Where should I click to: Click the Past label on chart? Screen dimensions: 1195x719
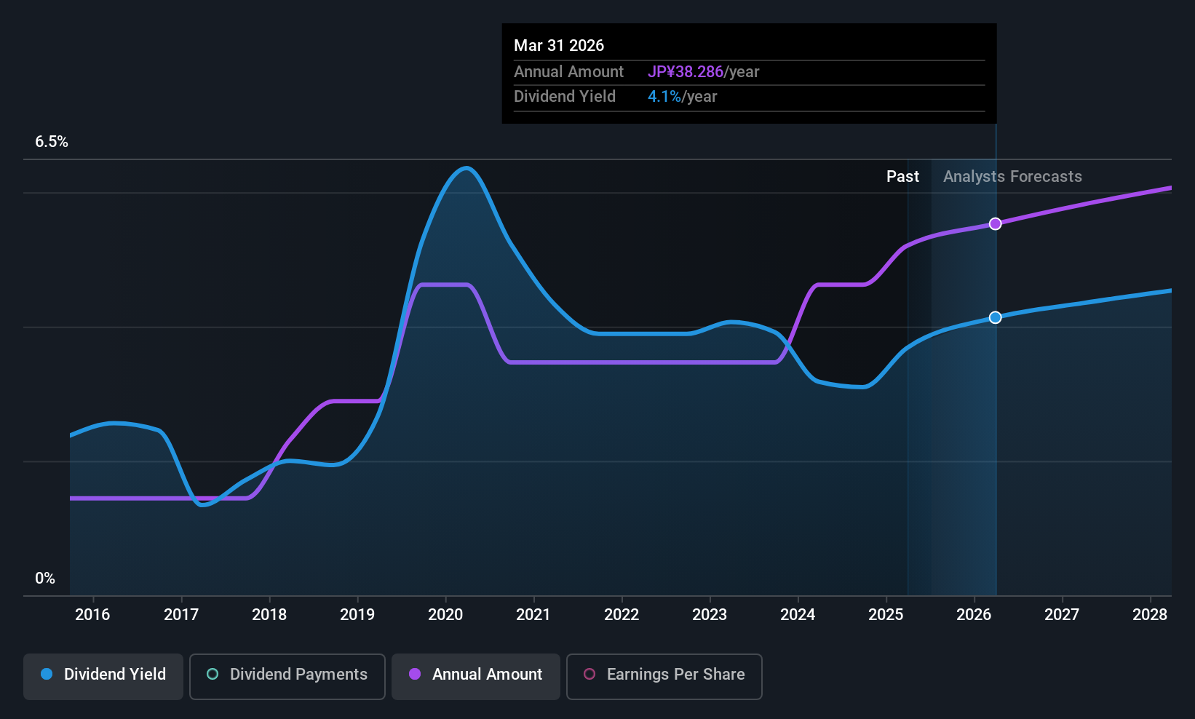(902, 177)
